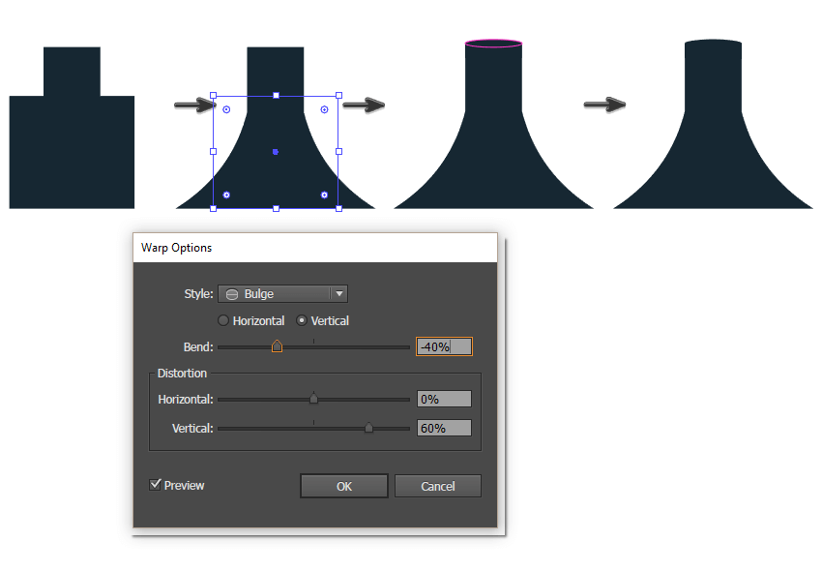Image resolution: width=822 pixels, height=570 pixels.
Task: Click the Cancel button
Action: (x=437, y=485)
